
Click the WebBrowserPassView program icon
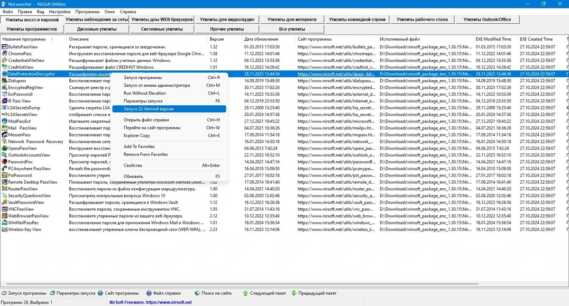(x=4, y=216)
